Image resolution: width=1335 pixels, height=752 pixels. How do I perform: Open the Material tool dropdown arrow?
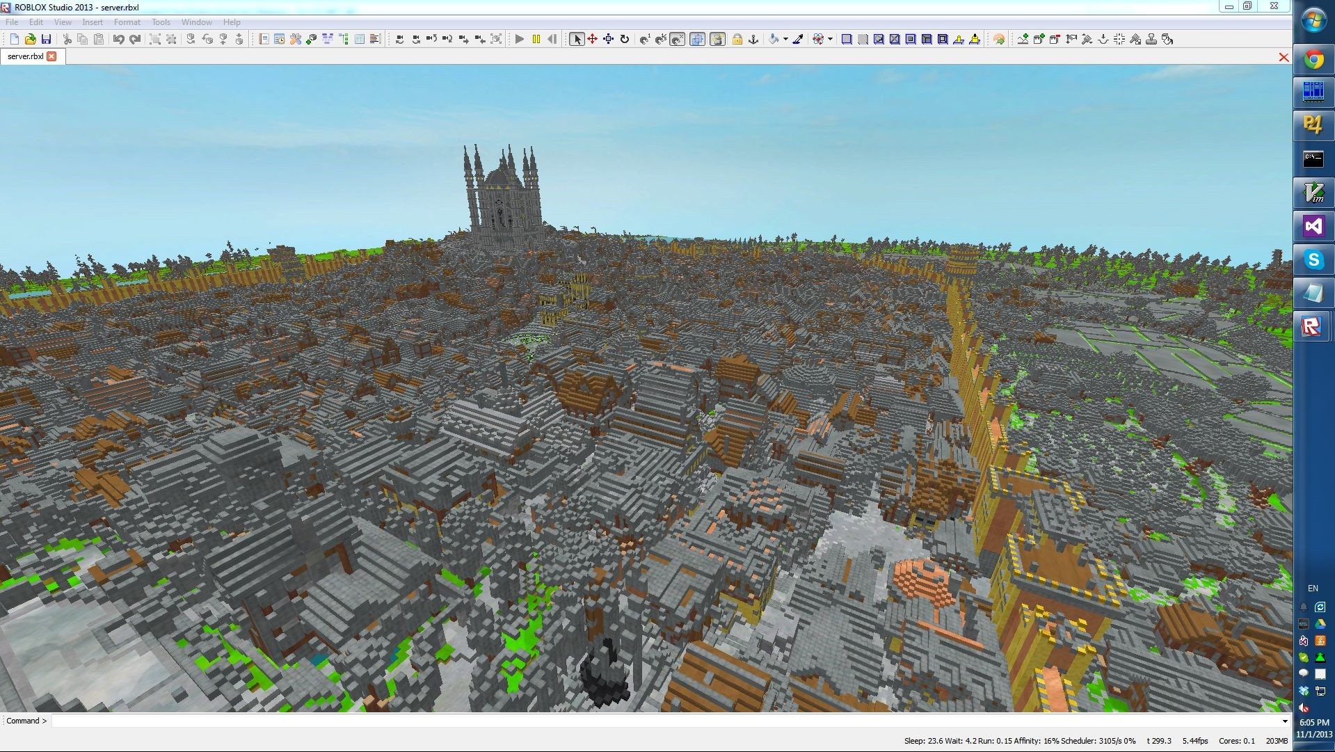[830, 40]
